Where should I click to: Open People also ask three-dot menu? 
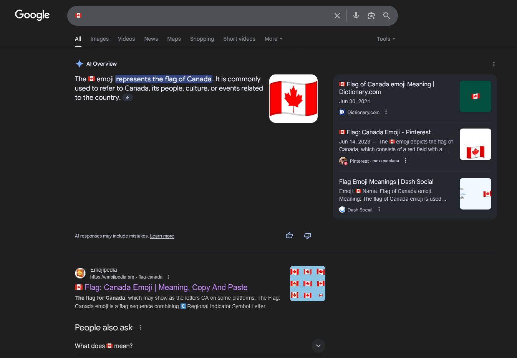click(141, 327)
